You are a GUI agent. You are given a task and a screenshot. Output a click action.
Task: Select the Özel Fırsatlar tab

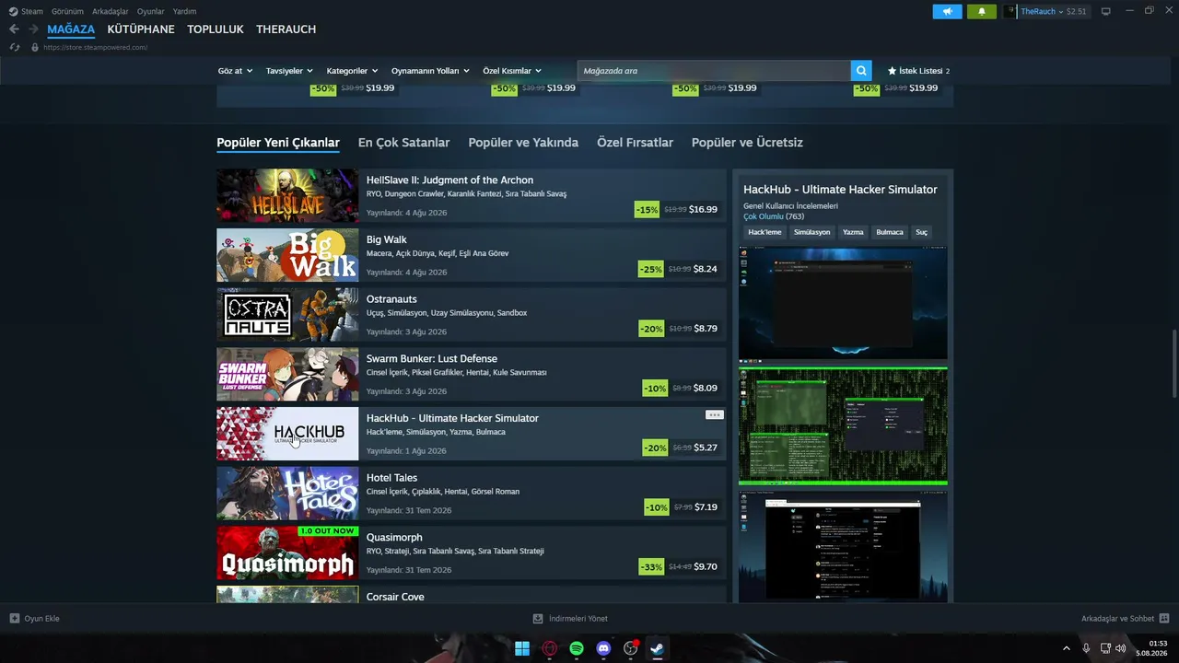[x=635, y=143]
